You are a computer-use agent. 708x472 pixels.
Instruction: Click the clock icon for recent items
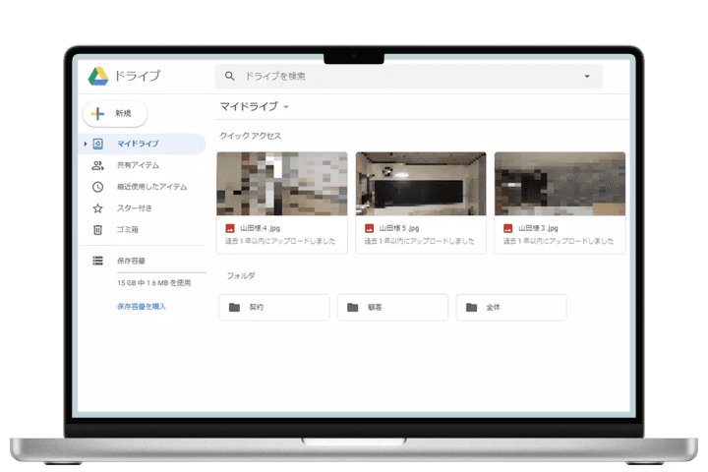98,187
